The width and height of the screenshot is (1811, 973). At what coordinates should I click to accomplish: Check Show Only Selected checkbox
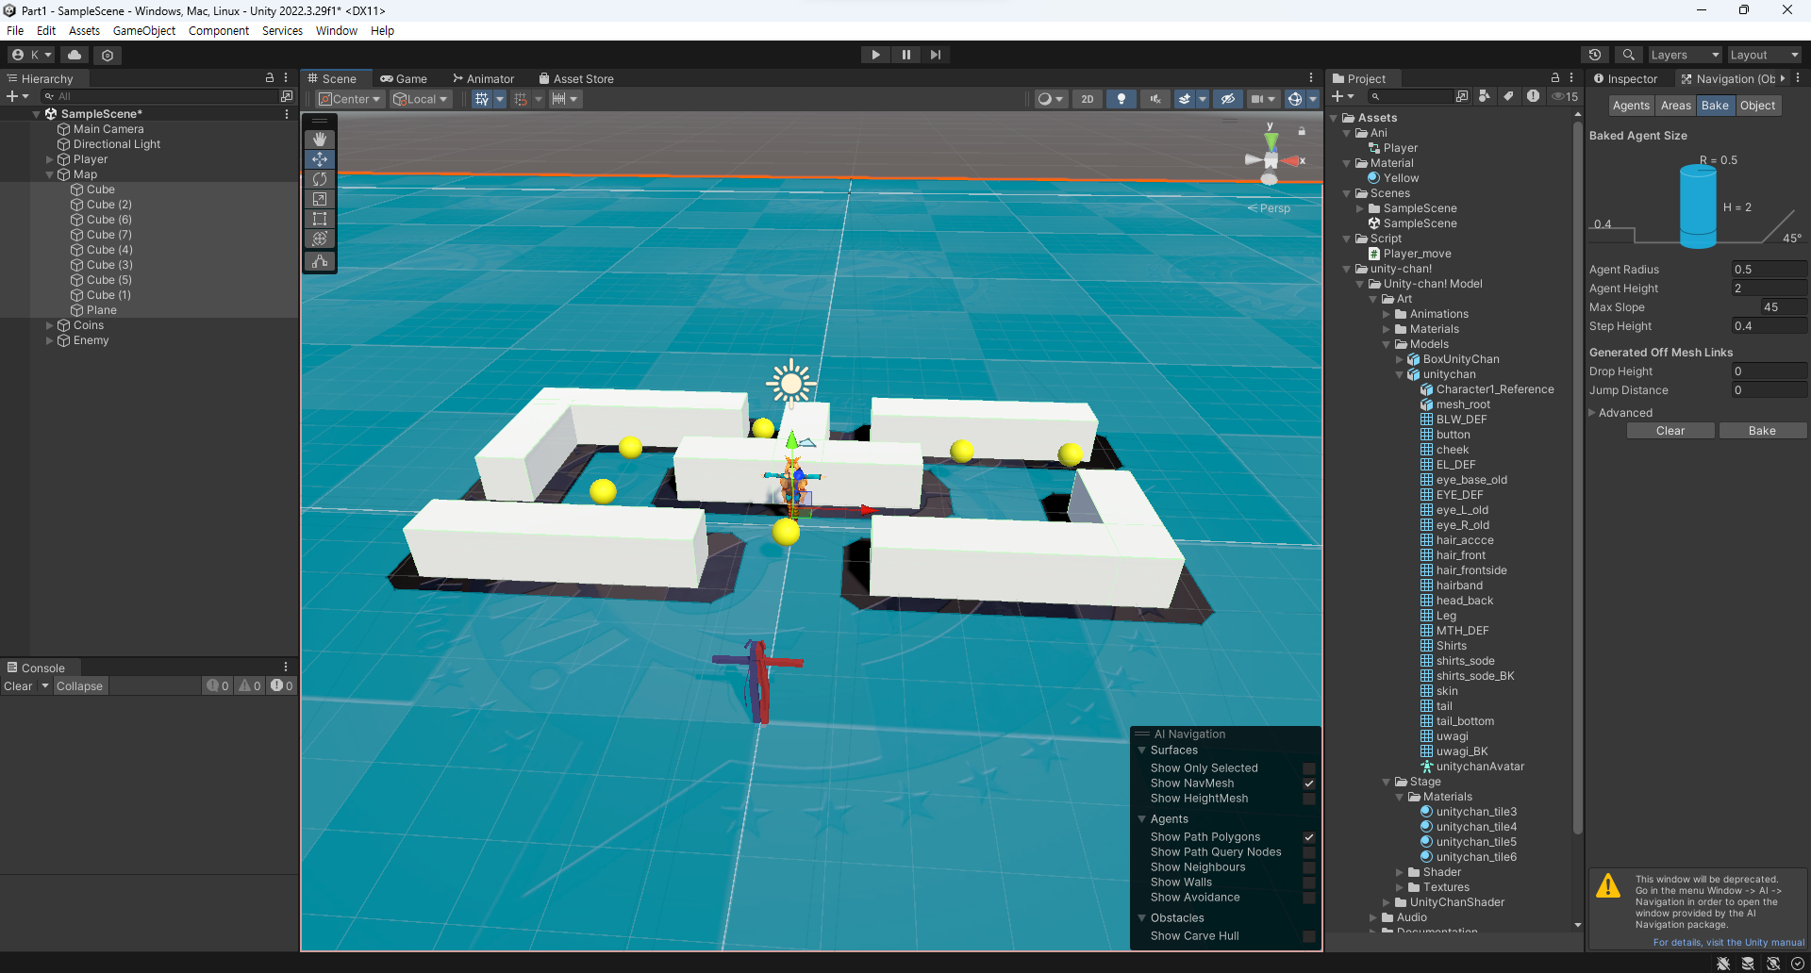click(1309, 768)
